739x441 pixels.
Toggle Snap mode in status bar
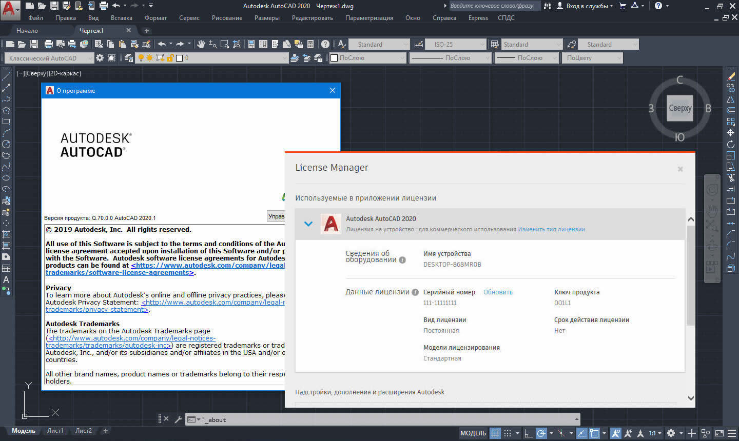click(x=508, y=433)
